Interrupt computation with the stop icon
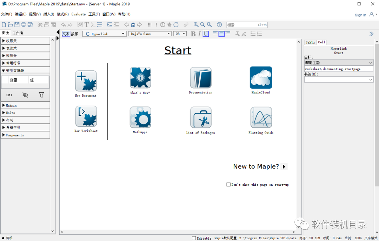Viewport: 379px width, 241px height. [163, 24]
